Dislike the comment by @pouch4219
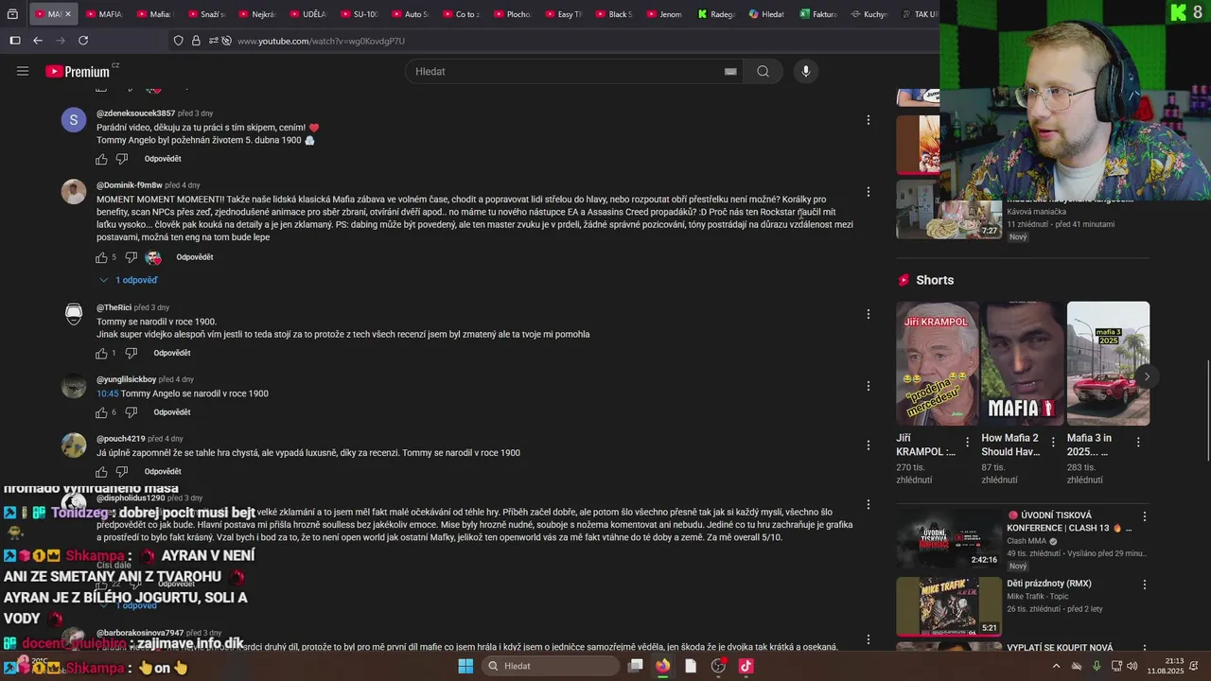 click(121, 471)
